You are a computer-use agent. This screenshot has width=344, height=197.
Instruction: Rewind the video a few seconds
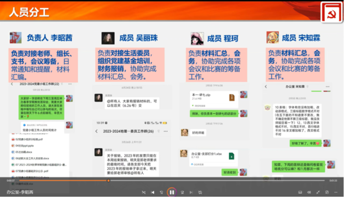162,192
